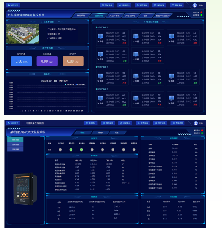Select first solar panel icon under 交流汇电柜 3
This screenshot has width=222, height=232.
pos(100,98)
